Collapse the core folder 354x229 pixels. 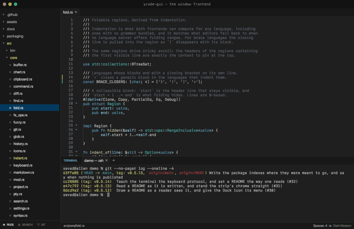click(7, 58)
